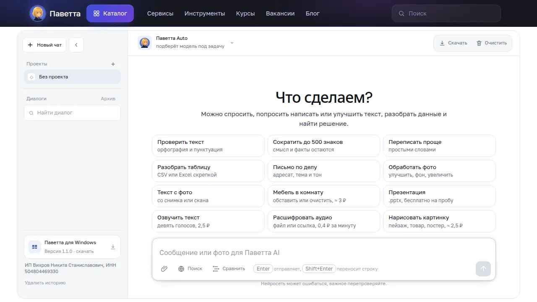Clear the chat with Очистить
The height and width of the screenshot is (302, 537).
click(x=491, y=43)
